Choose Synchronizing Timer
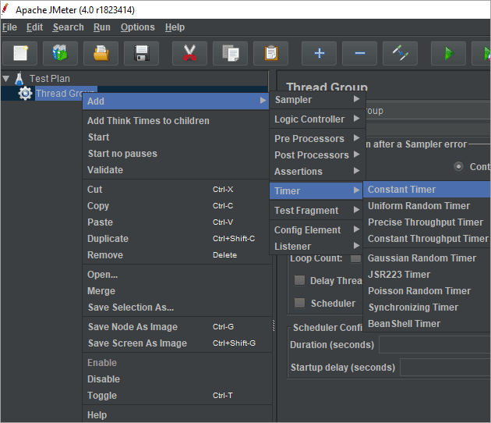The height and width of the screenshot is (423, 491). 427,307
